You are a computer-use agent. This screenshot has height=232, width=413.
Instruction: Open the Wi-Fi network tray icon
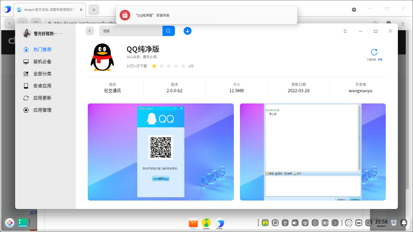click(305, 223)
